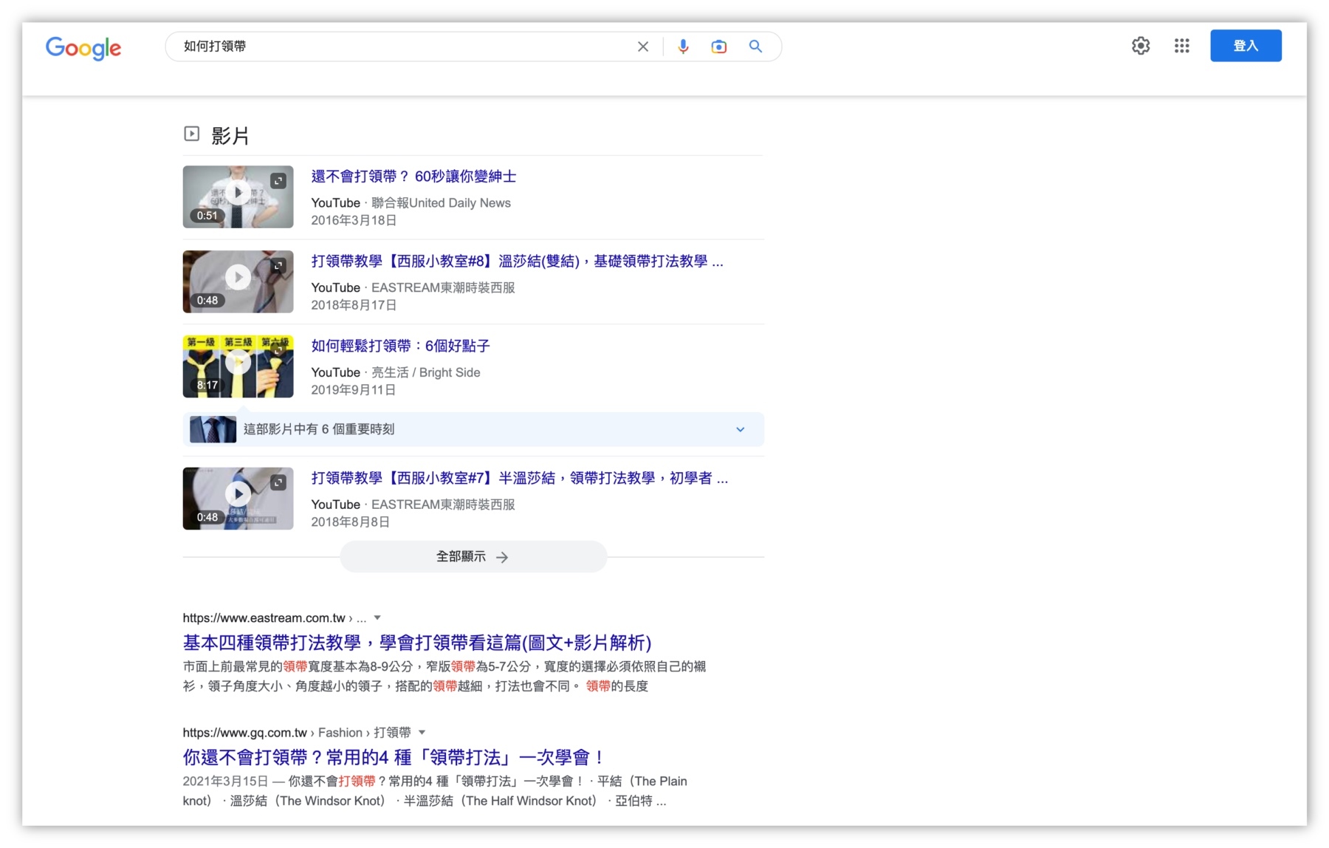Viewport: 1329px width, 848px height.
Task: Run the search via the magnifier icon
Action: 755,46
